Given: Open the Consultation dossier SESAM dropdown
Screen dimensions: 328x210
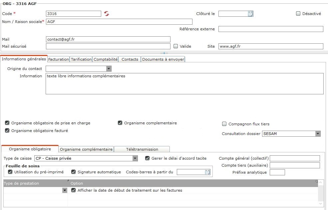Looking at the screenshot, I should [x=318, y=134].
